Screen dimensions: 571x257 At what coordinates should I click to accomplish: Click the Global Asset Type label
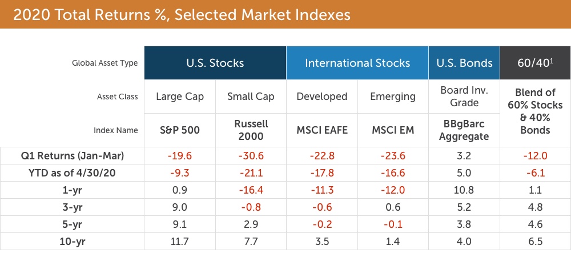pyautogui.click(x=105, y=63)
